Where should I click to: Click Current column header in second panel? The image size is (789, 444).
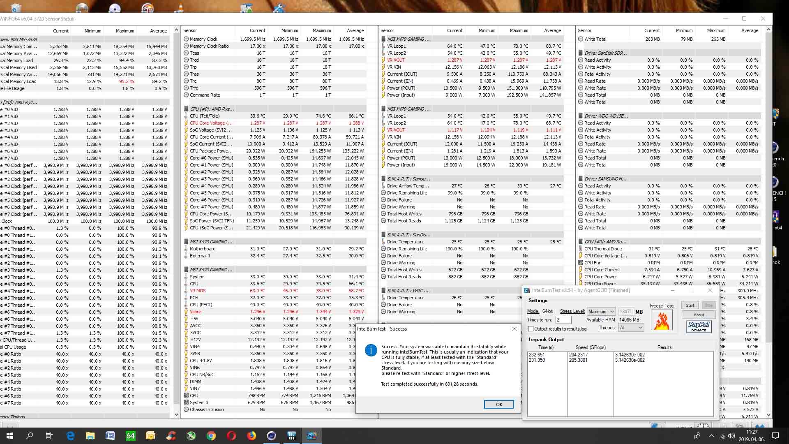(x=251, y=30)
